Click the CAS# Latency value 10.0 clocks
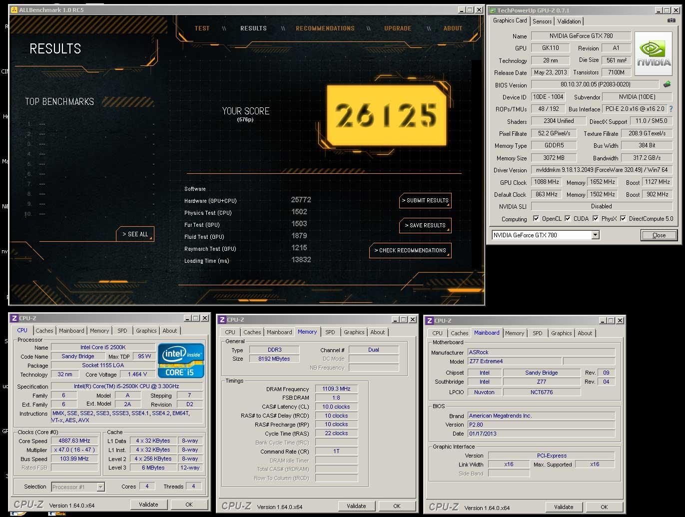 point(336,407)
